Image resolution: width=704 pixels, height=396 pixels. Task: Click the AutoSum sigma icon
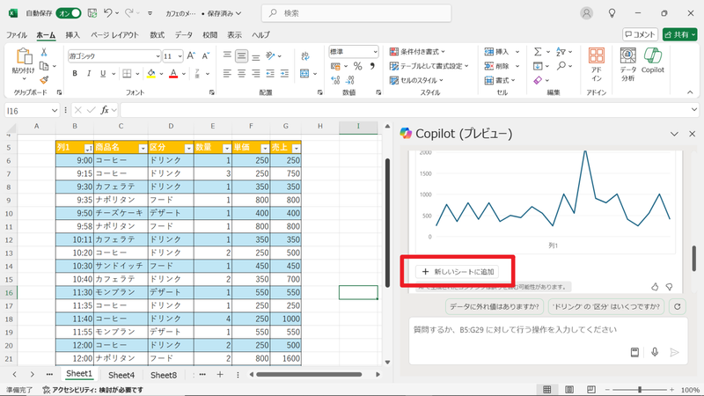538,52
